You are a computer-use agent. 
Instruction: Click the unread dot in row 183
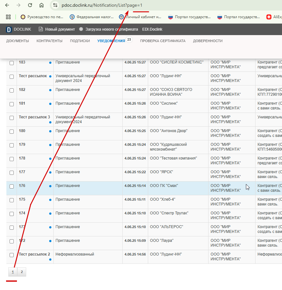(50, 63)
